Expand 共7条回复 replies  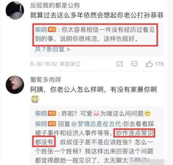click(x=52, y=49)
